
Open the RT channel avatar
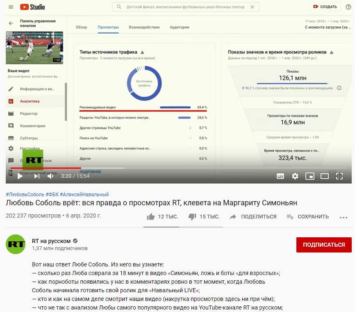coord(16,244)
